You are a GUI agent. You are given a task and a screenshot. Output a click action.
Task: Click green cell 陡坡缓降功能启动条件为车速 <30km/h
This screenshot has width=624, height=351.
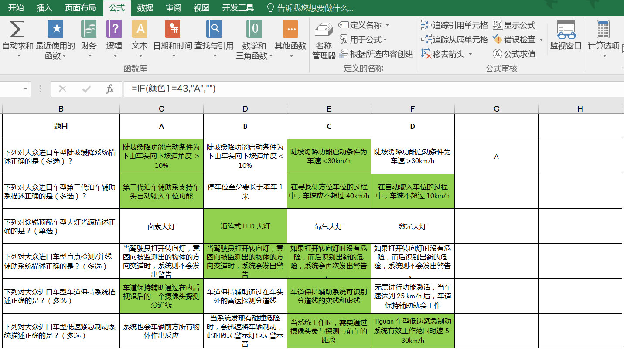pos(329,156)
